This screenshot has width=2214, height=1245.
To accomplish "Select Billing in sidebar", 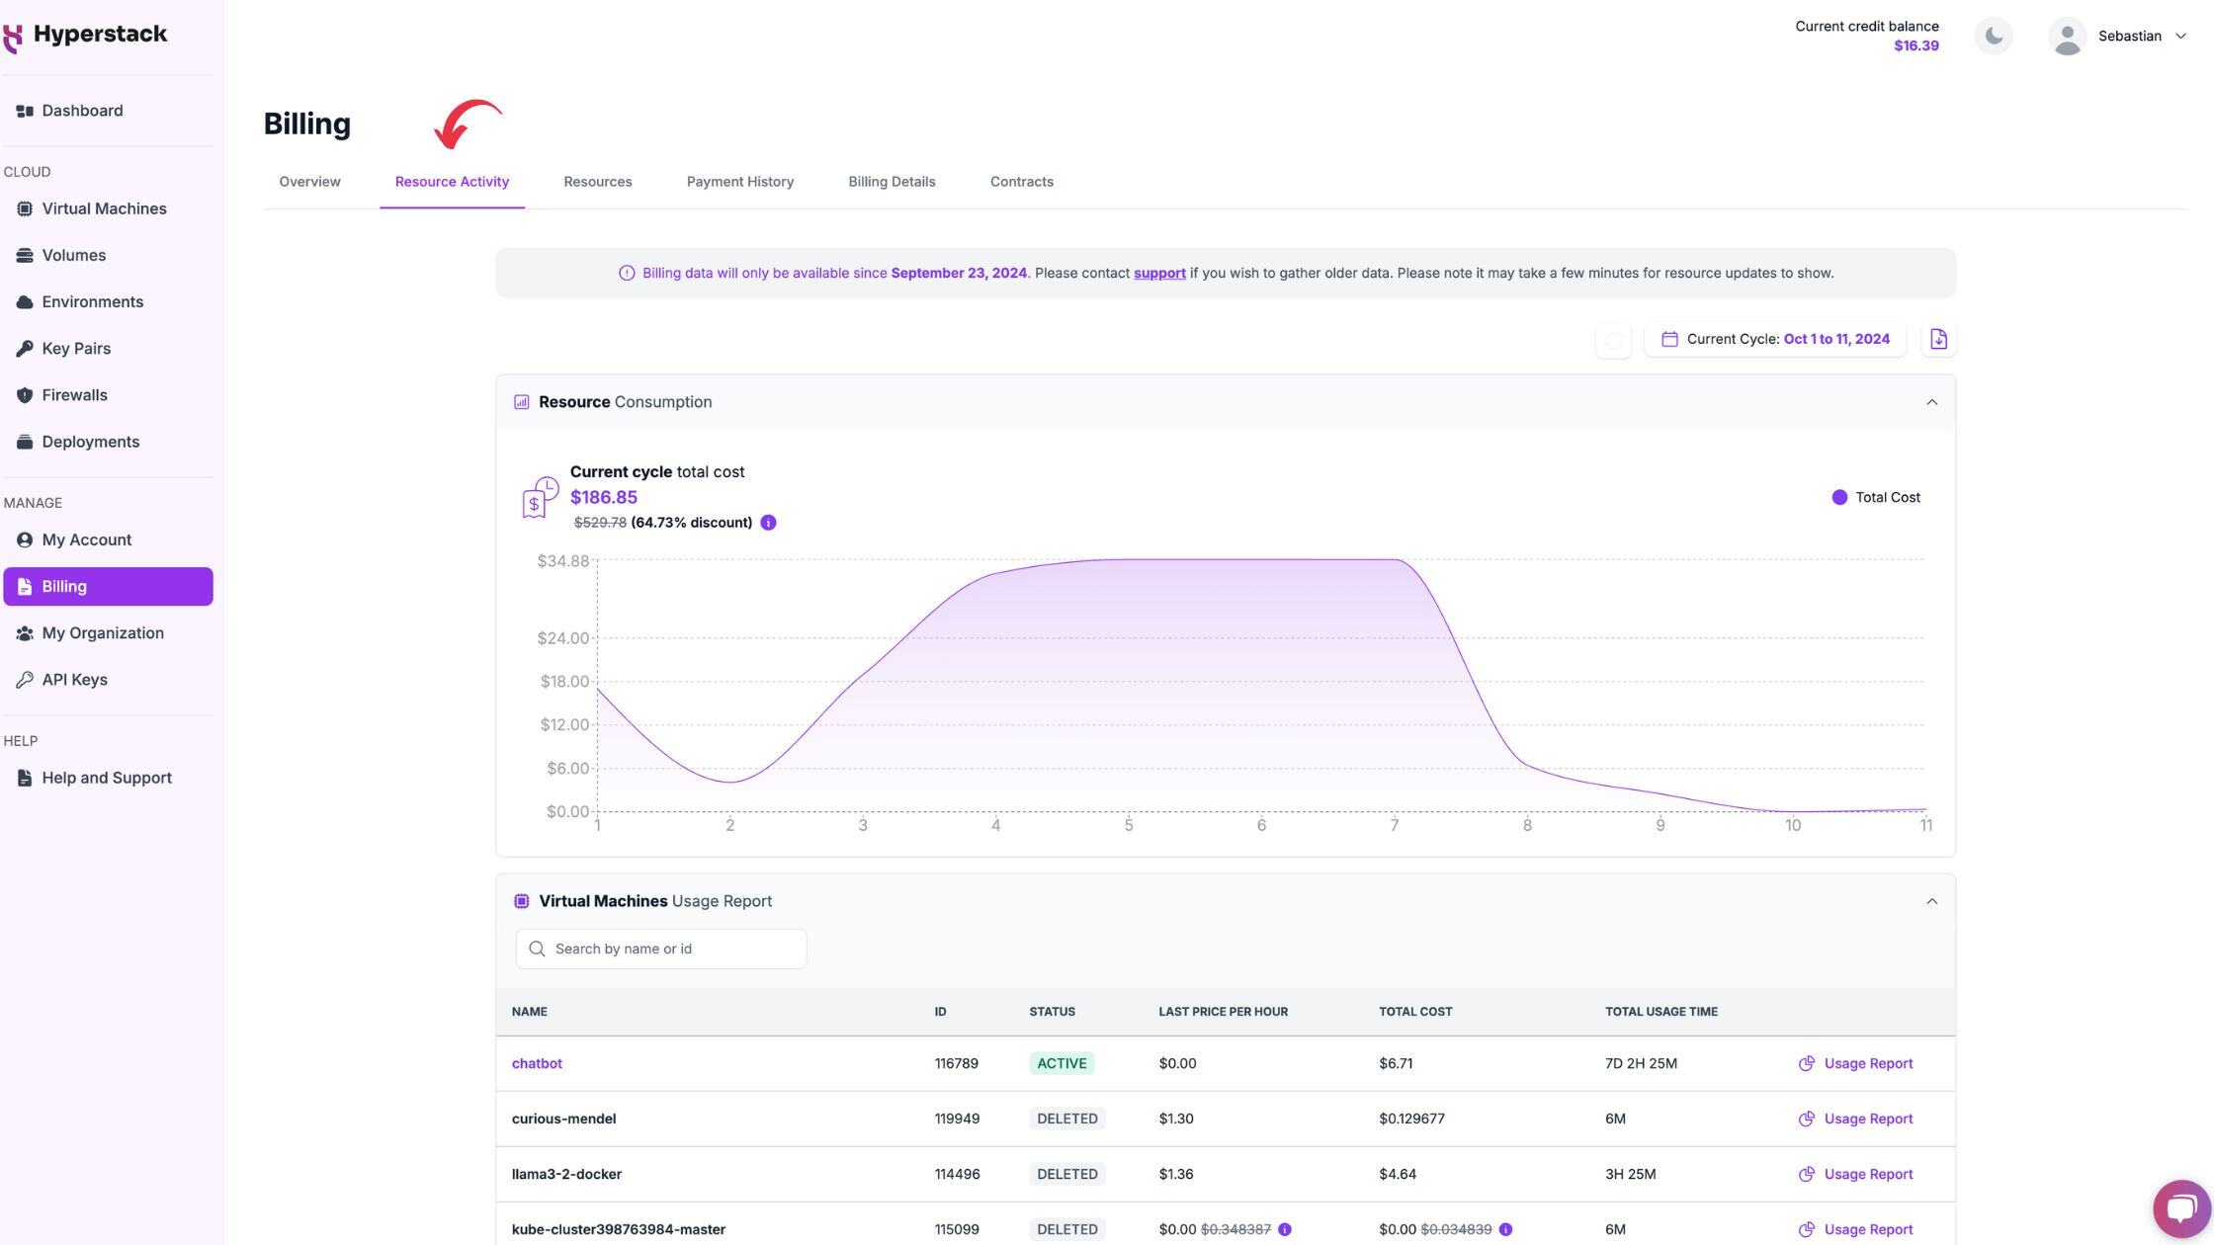I will coord(108,586).
